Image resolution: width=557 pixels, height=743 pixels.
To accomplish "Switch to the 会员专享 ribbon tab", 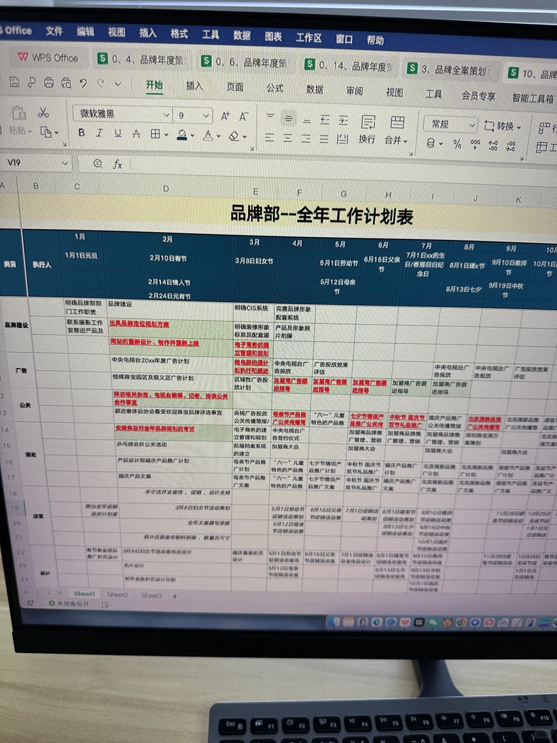I will tap(478, 95).
